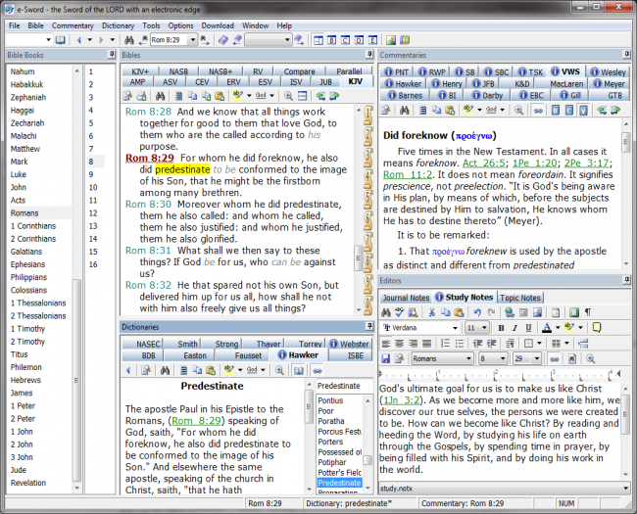This screenshot has height=514, width=637.
Task: Toggle pin on Bible Books panel
Action: coord(112,55)
